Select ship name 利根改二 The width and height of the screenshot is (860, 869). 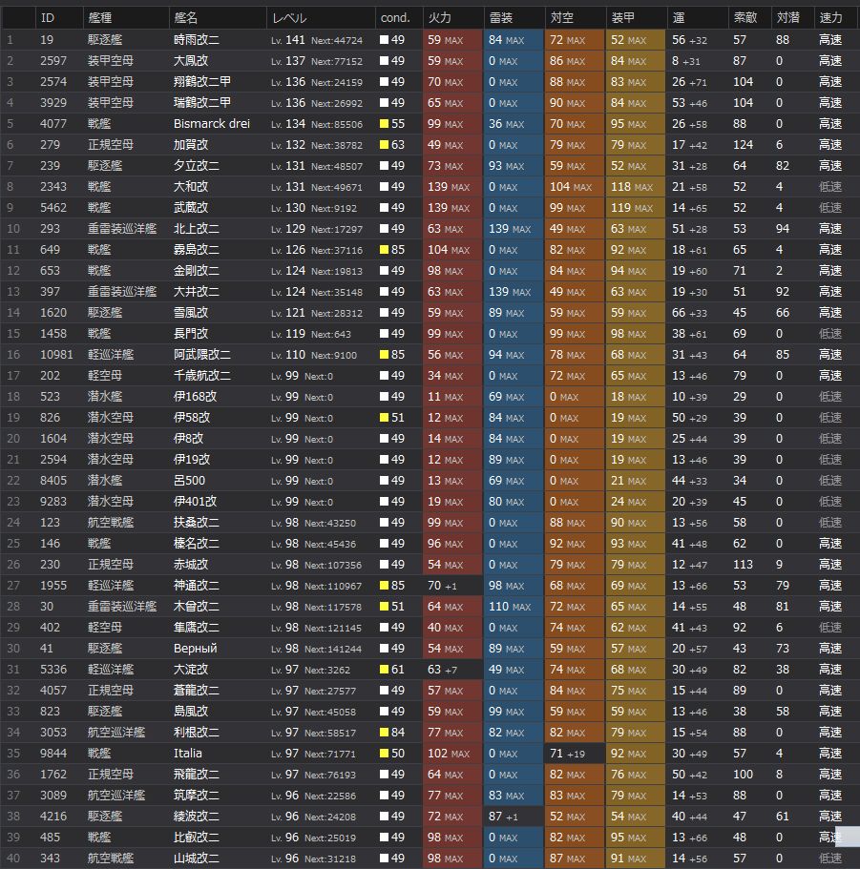tap(197, 733)
